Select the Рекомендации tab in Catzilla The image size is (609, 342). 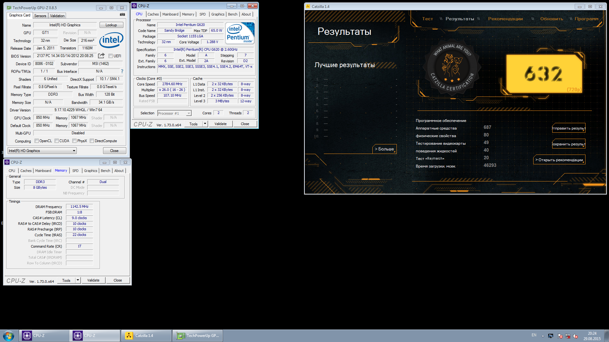tap(505, 19)
